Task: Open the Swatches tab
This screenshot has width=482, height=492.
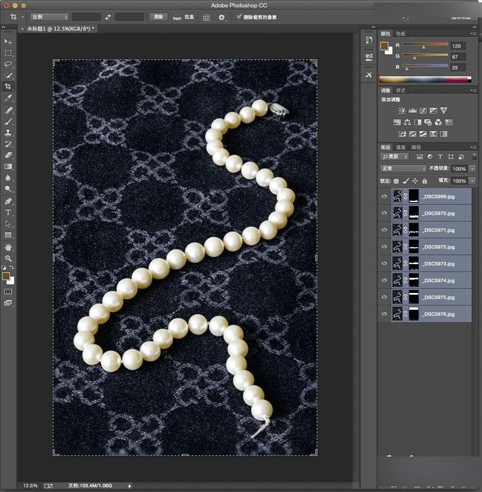Action: (x=401, y=34)
